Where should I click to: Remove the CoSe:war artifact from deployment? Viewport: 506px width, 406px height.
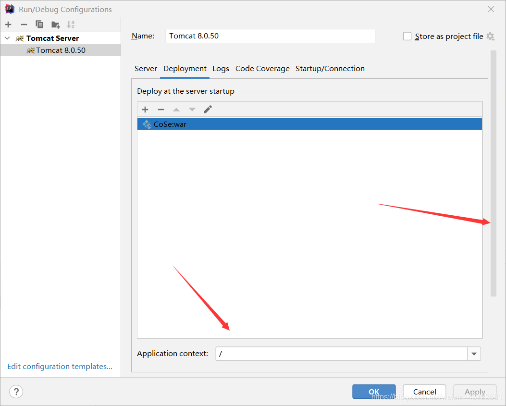tap(160, 110)
